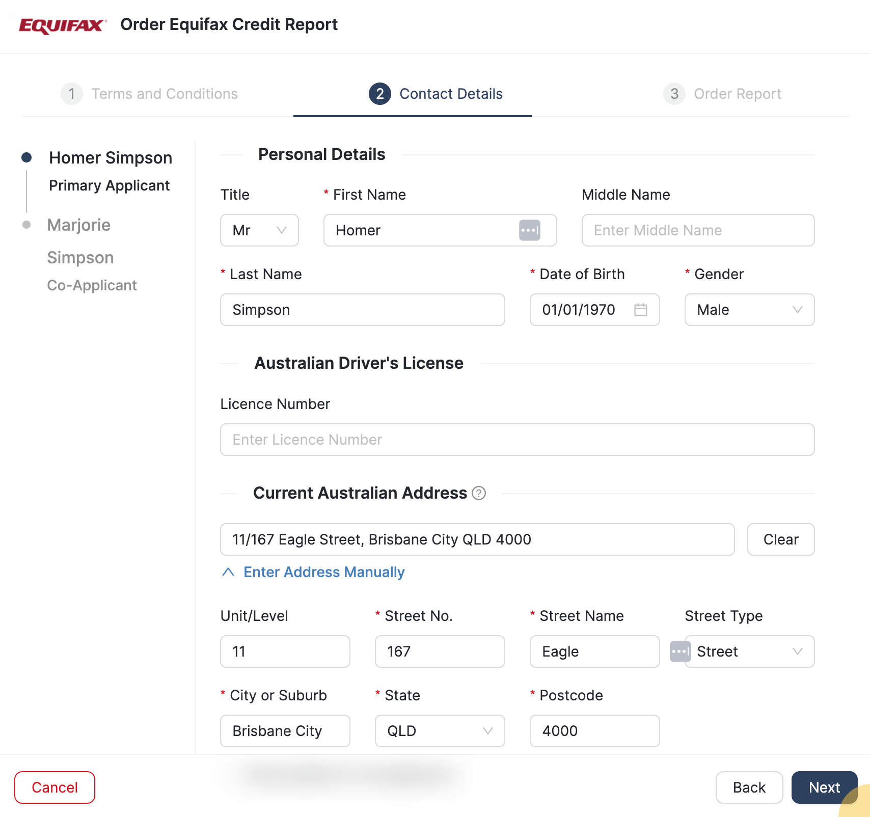Open the Title dropdown showing Mr
This screenshot has height=817, width=870.
coord(259,230)
